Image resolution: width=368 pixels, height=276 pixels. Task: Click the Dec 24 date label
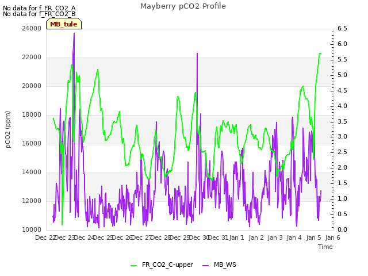84,237
